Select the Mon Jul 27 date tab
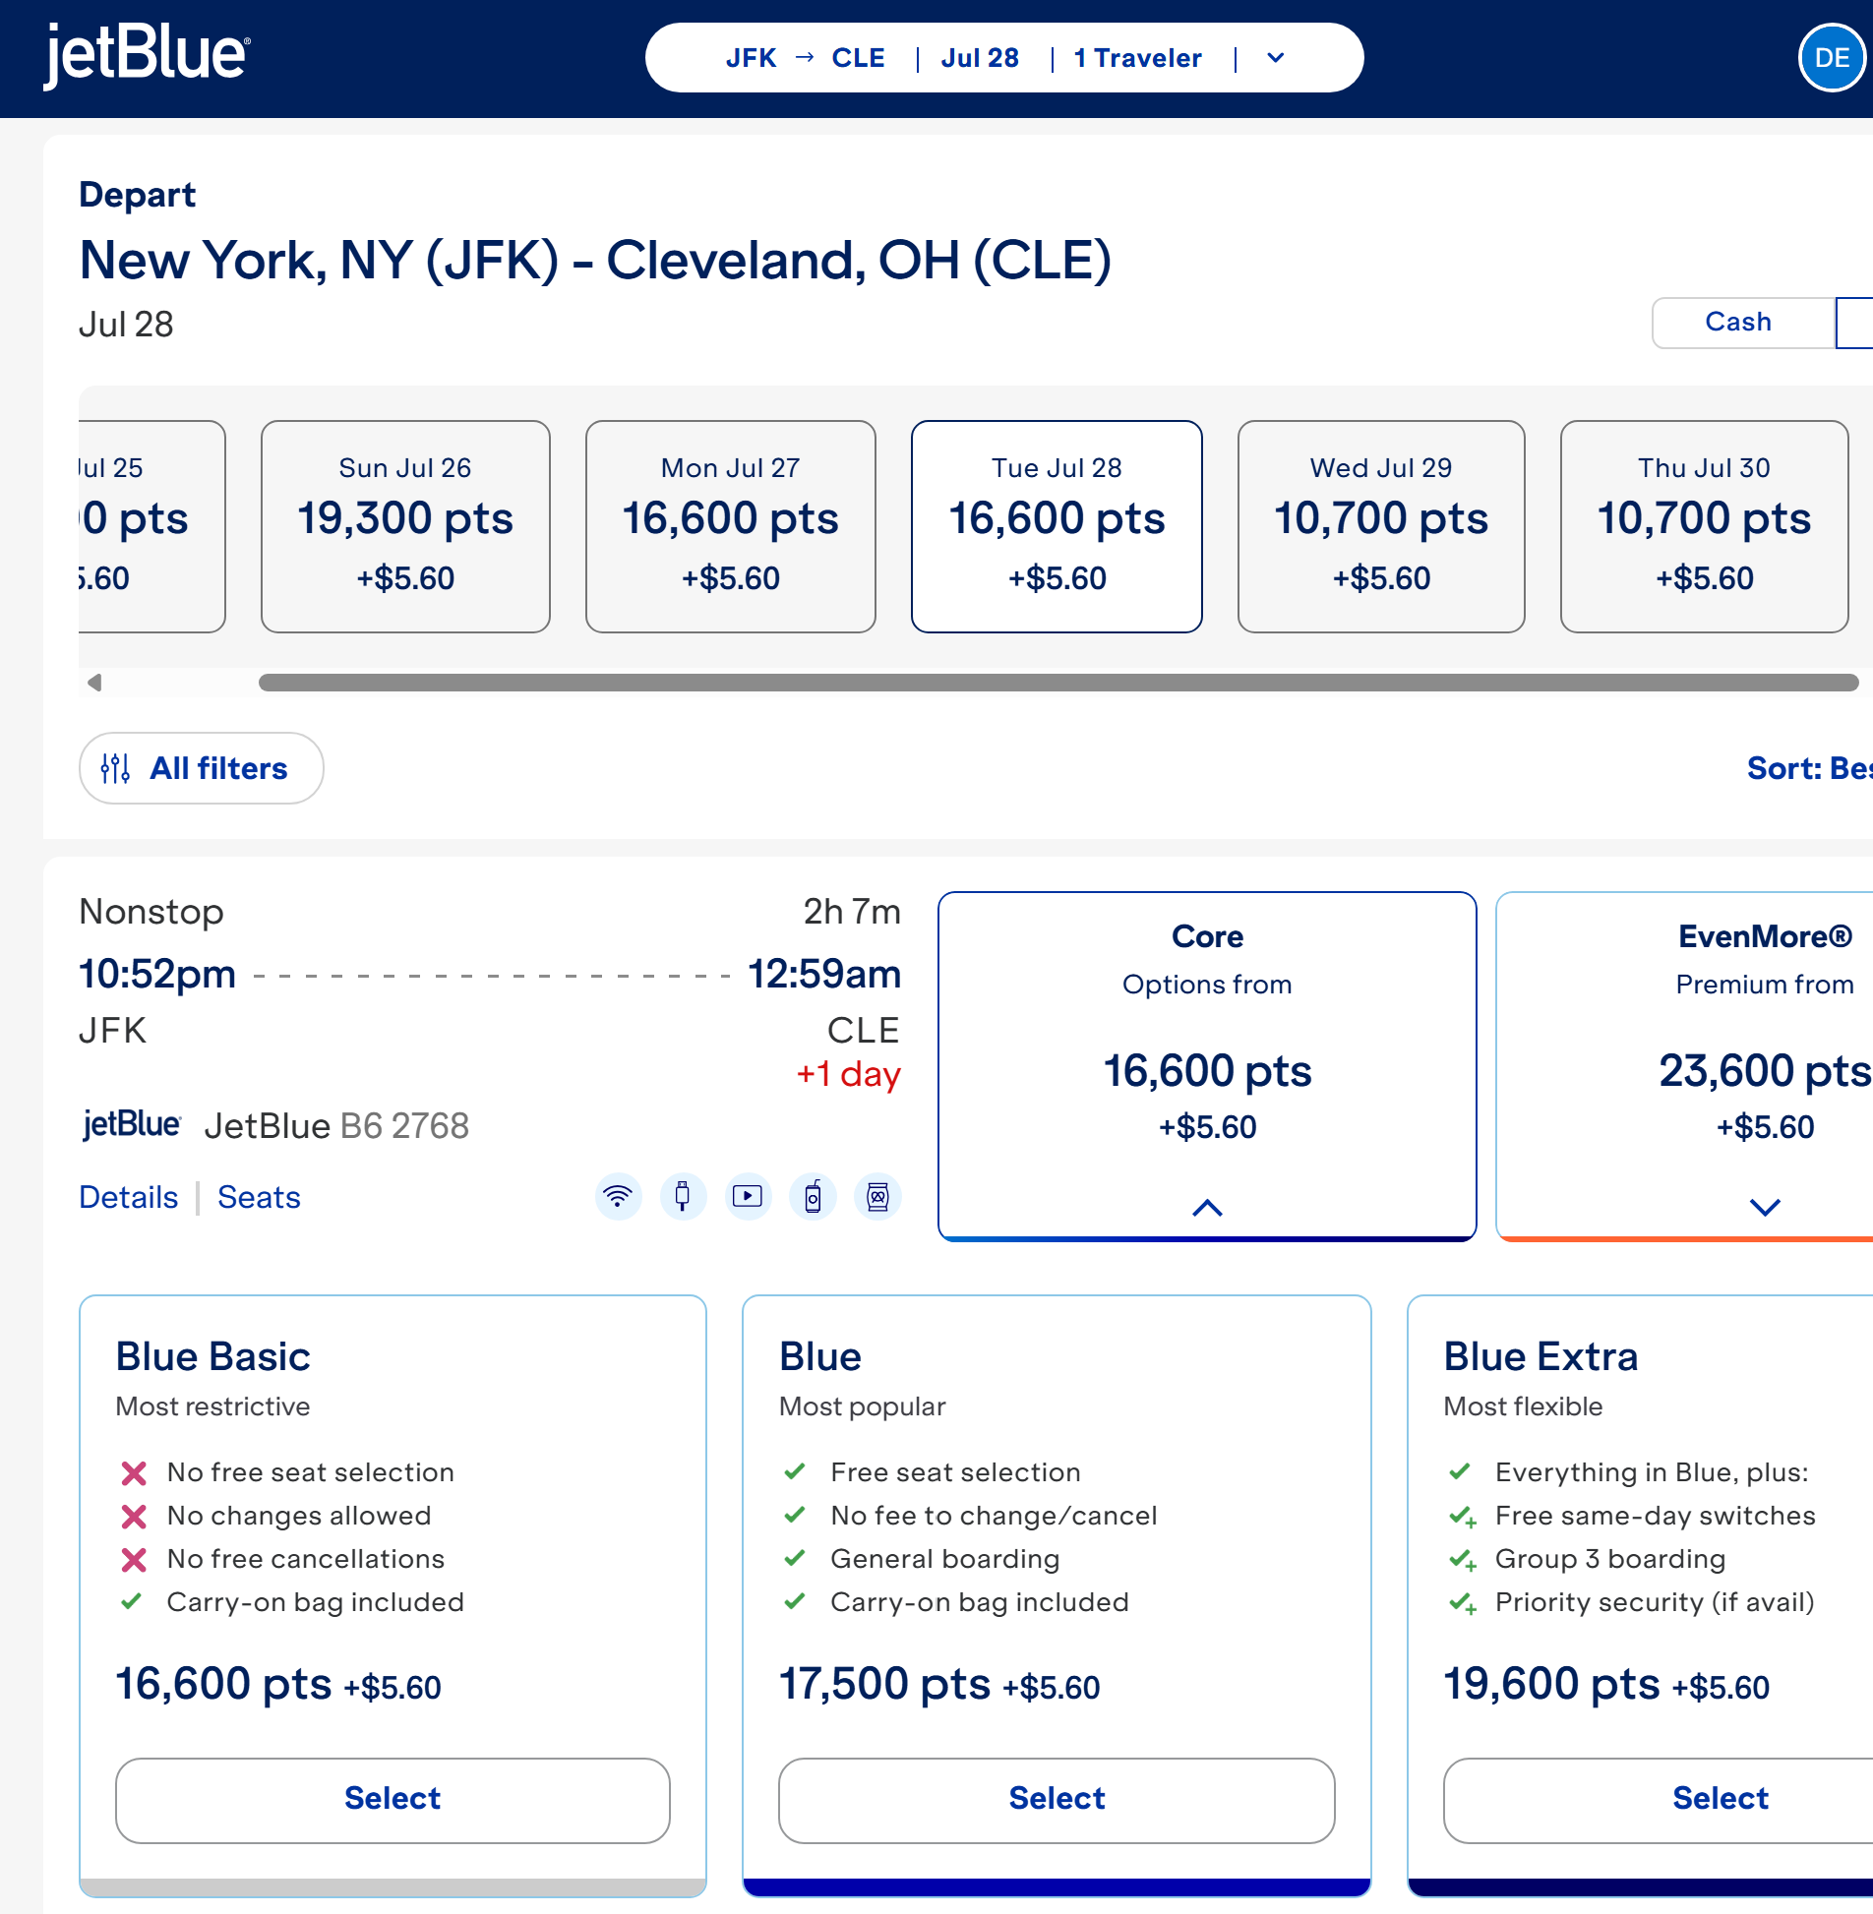The image size is (1873, 1914). click(731, 526)
